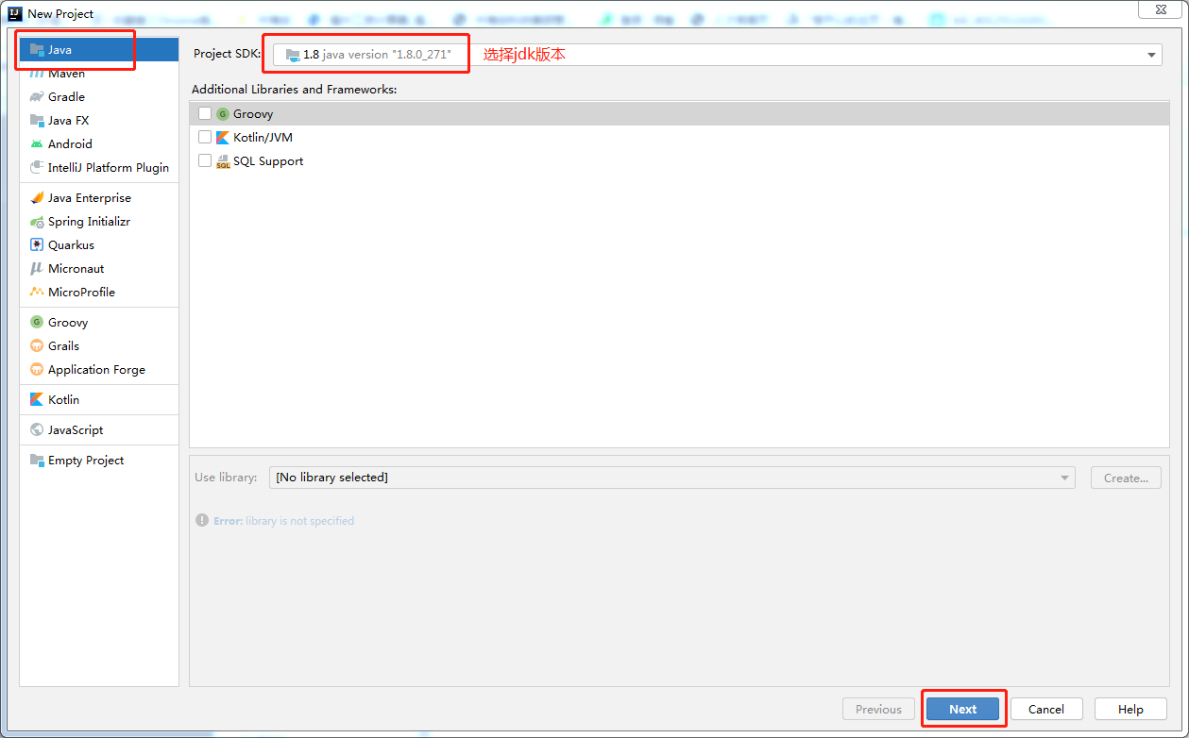Click the 'Project SDK:' label
The height and width of the screenshot is (738, 1189).
(227, 54)
